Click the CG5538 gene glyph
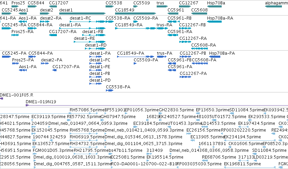Image resolution: width=288 pixels, height=169 pixels. (110, 6)
